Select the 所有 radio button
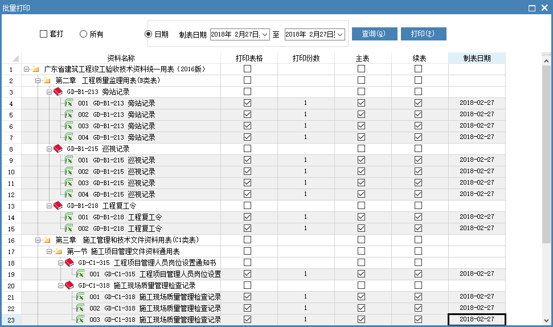Screen dimensions: 553x327 click(x=83, y=34)
